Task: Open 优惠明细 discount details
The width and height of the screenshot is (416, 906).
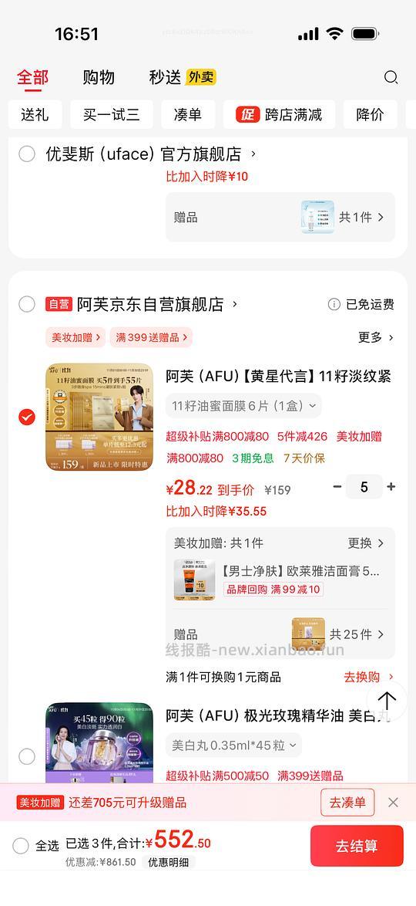Action: point(169,862)
